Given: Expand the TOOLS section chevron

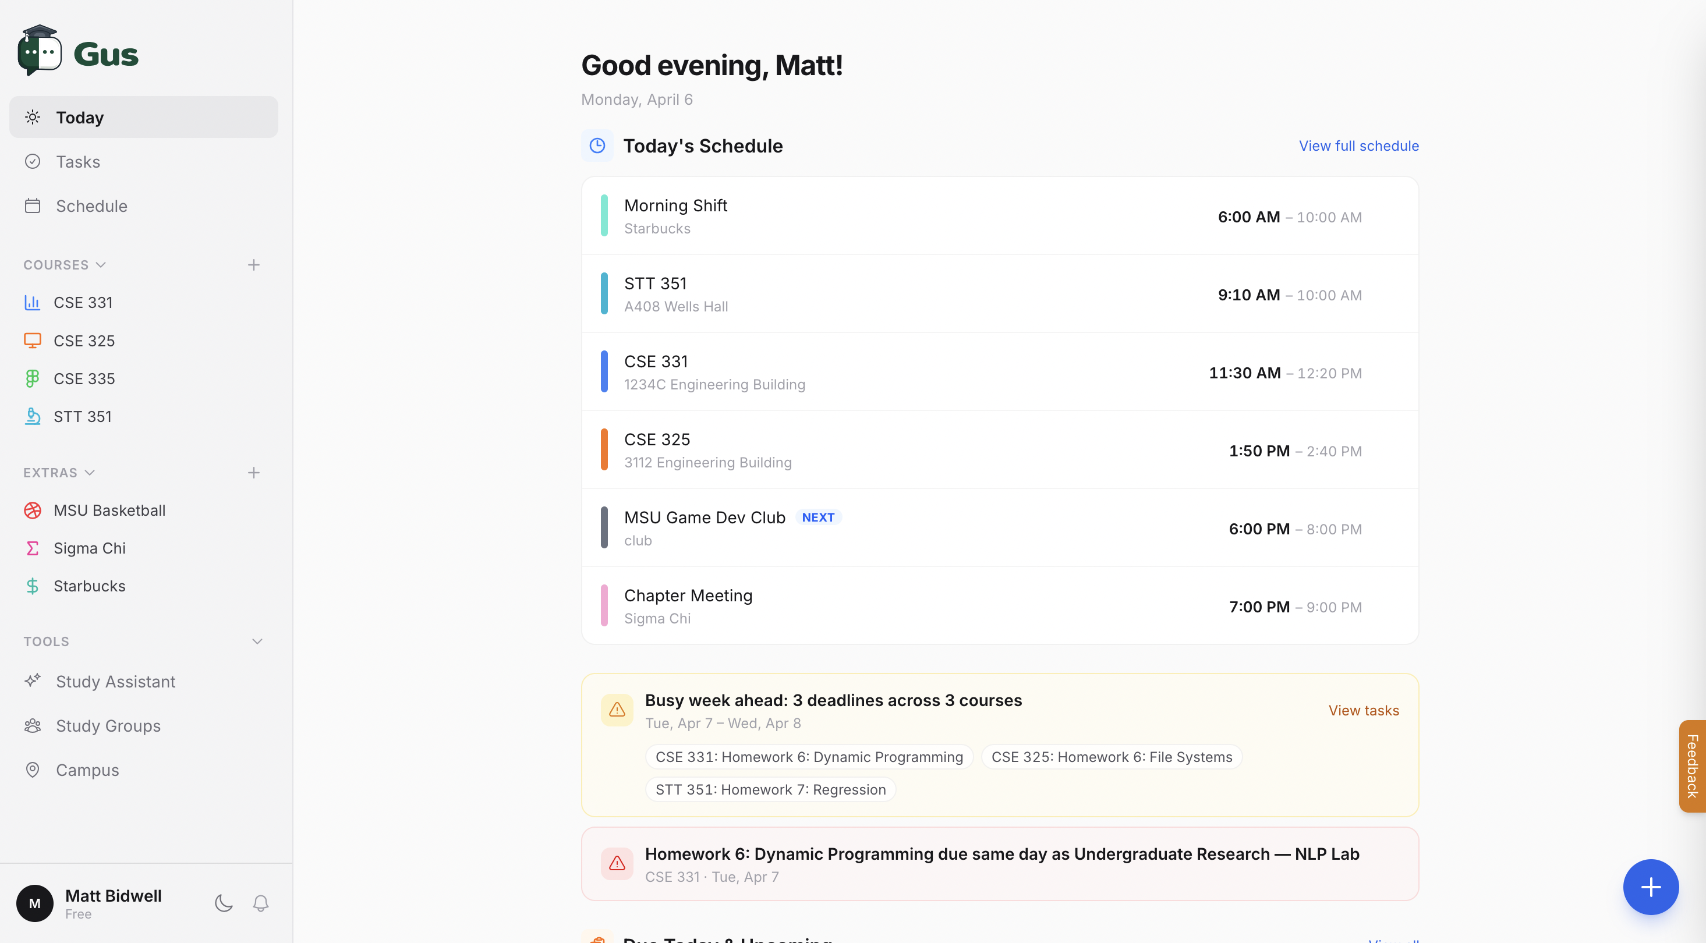Looking at the screenshot, I should point(257,641).
